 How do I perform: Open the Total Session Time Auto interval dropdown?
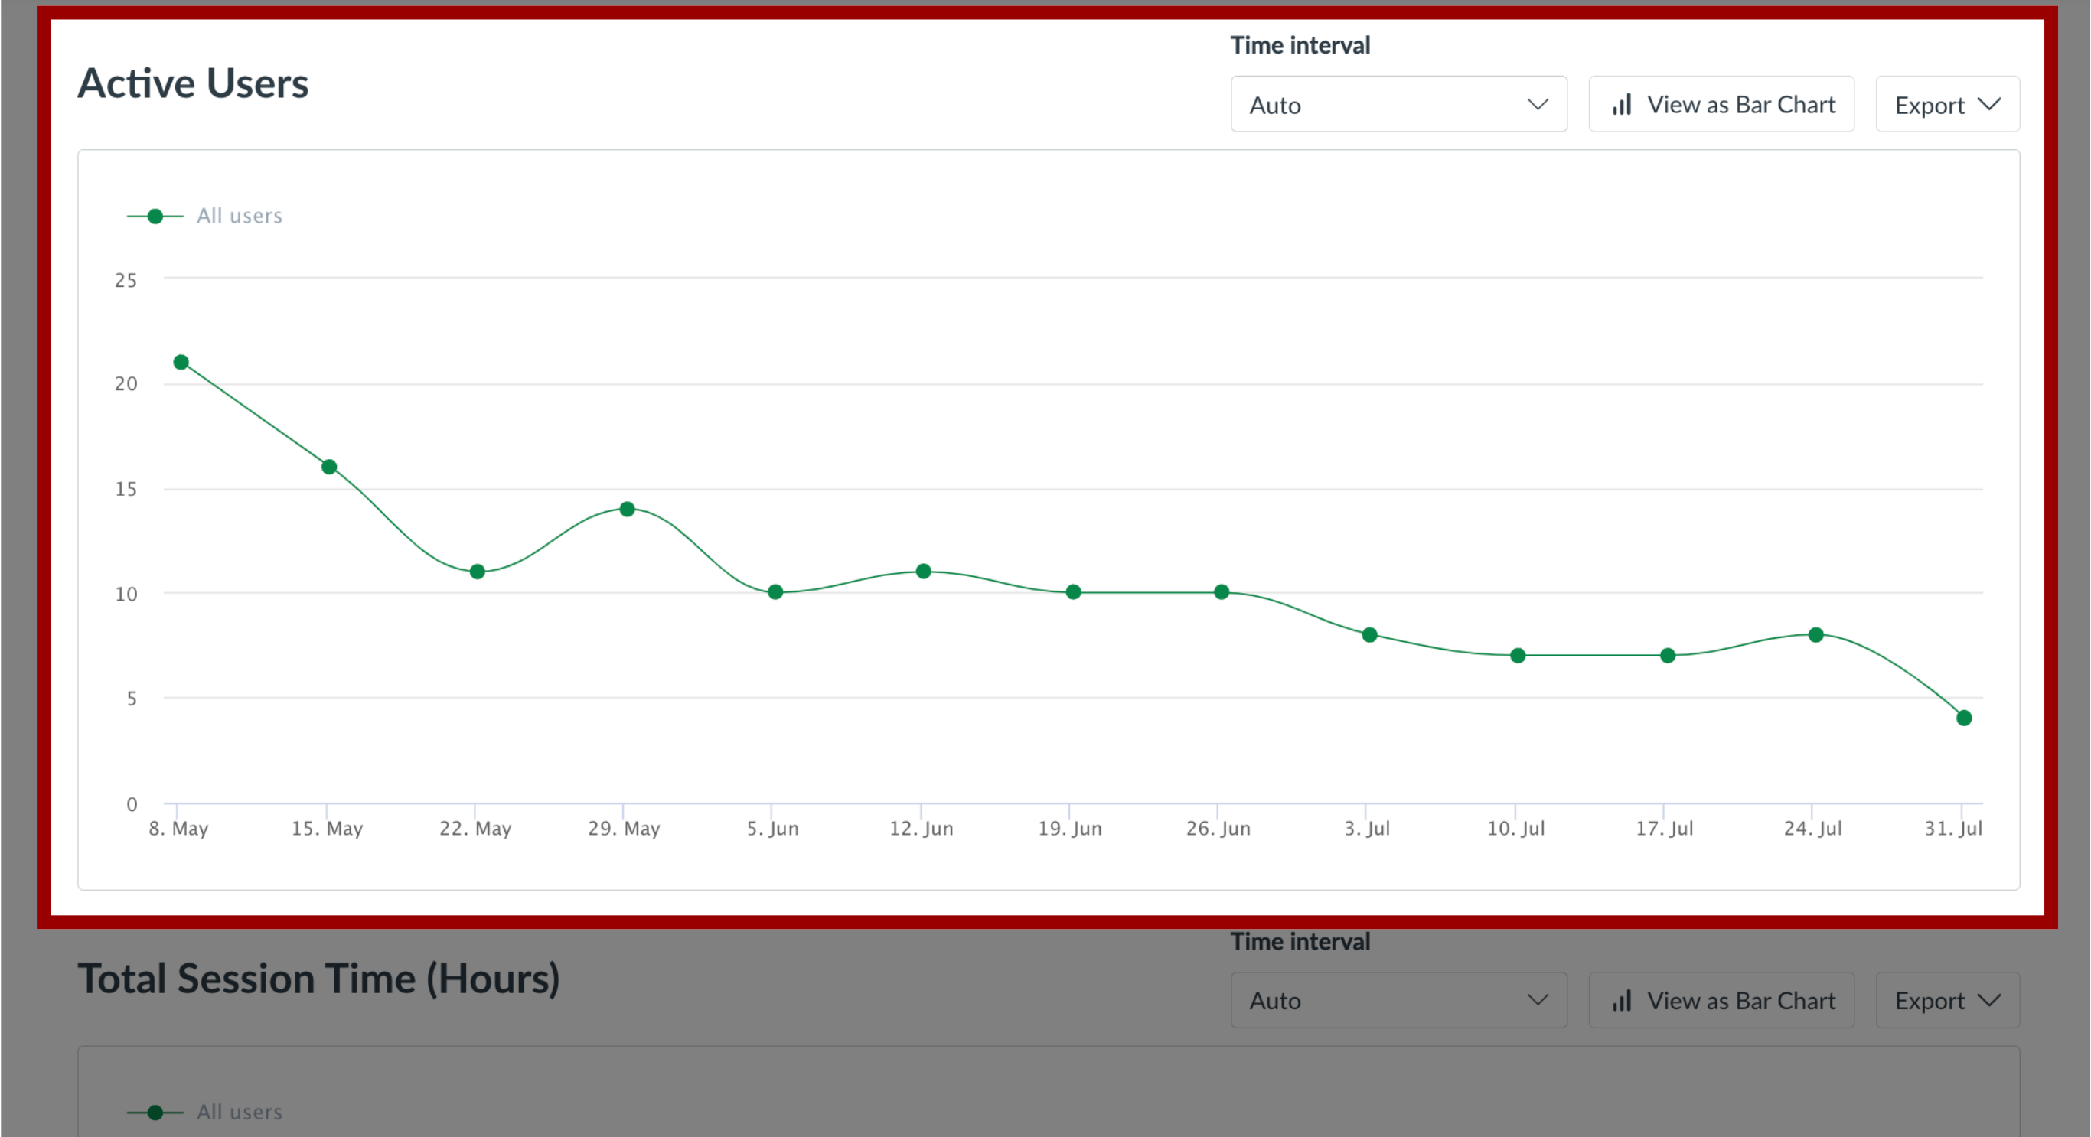tap(1398, 1001)
